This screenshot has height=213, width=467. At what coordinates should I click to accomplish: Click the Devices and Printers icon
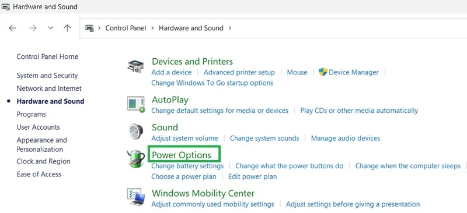click(135, 66)
